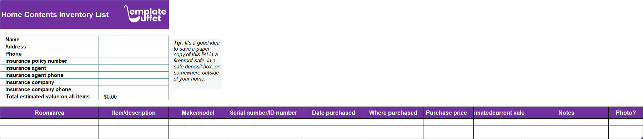Select the Name input cell
The image size is (643, 139).
134,40
